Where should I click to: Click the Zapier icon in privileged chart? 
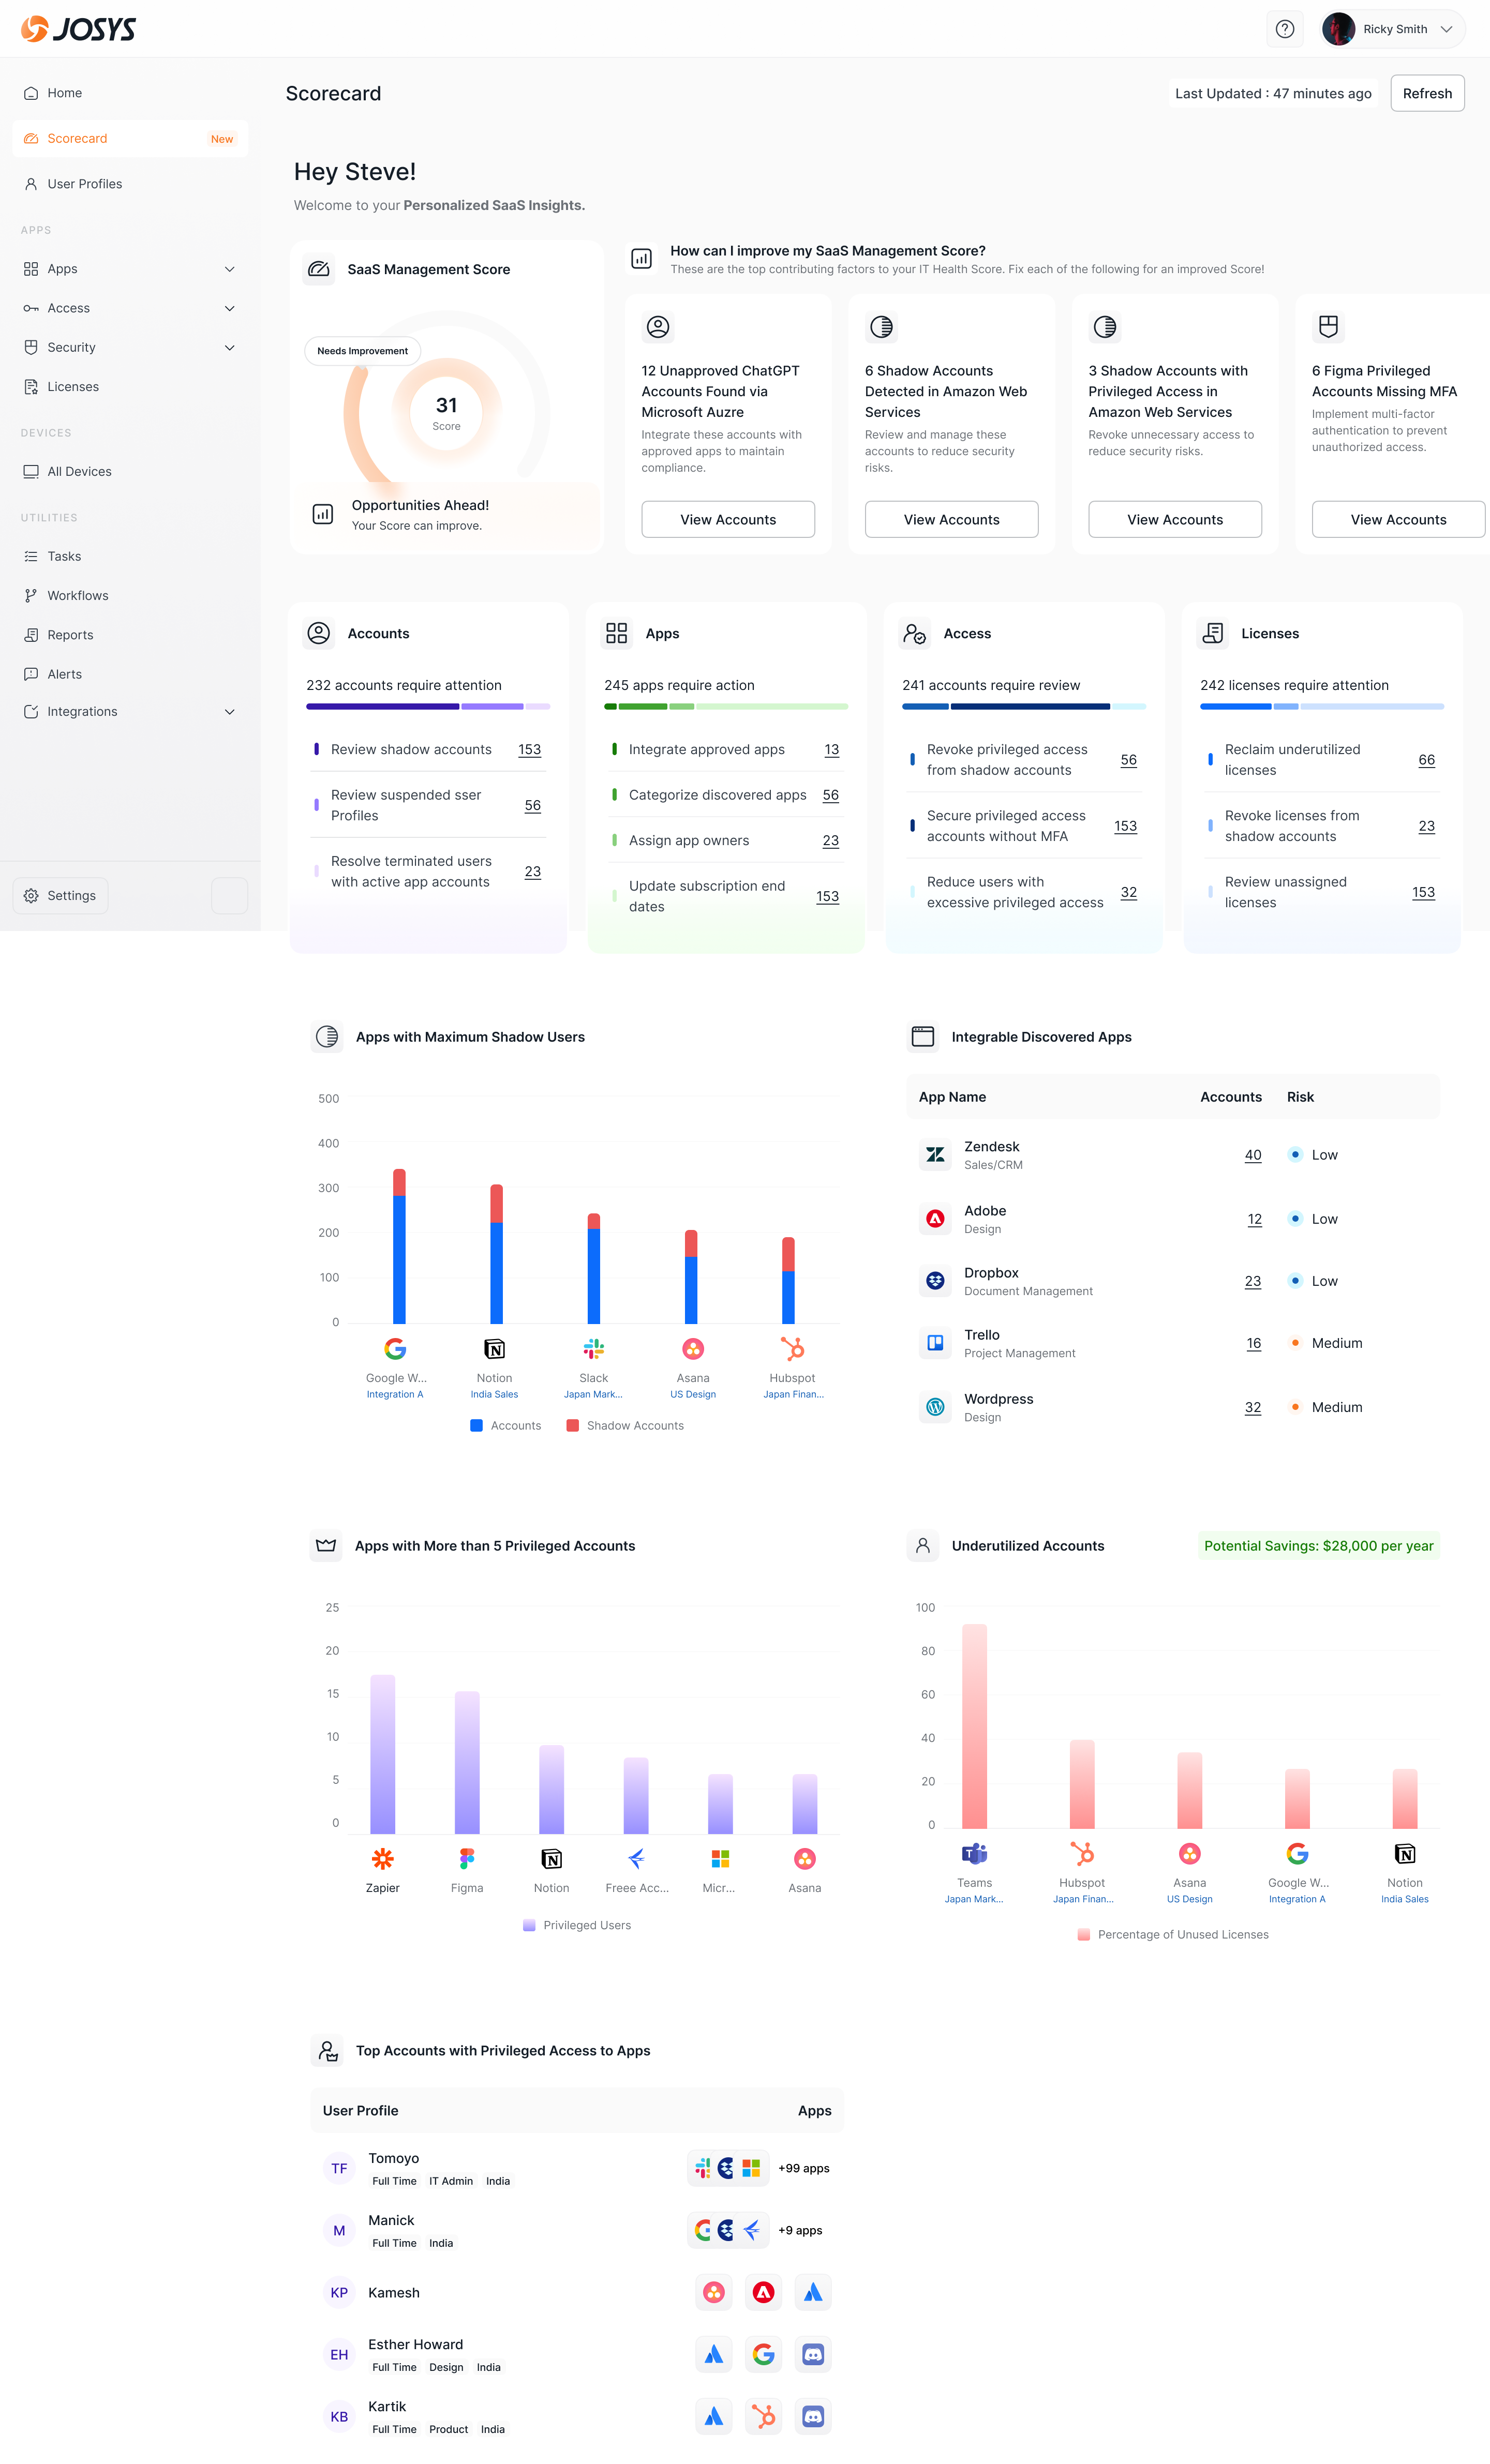point(382,1859)
